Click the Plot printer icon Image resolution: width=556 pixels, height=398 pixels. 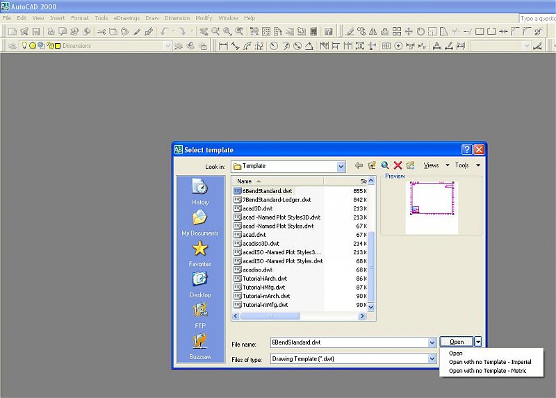[51, 31]
